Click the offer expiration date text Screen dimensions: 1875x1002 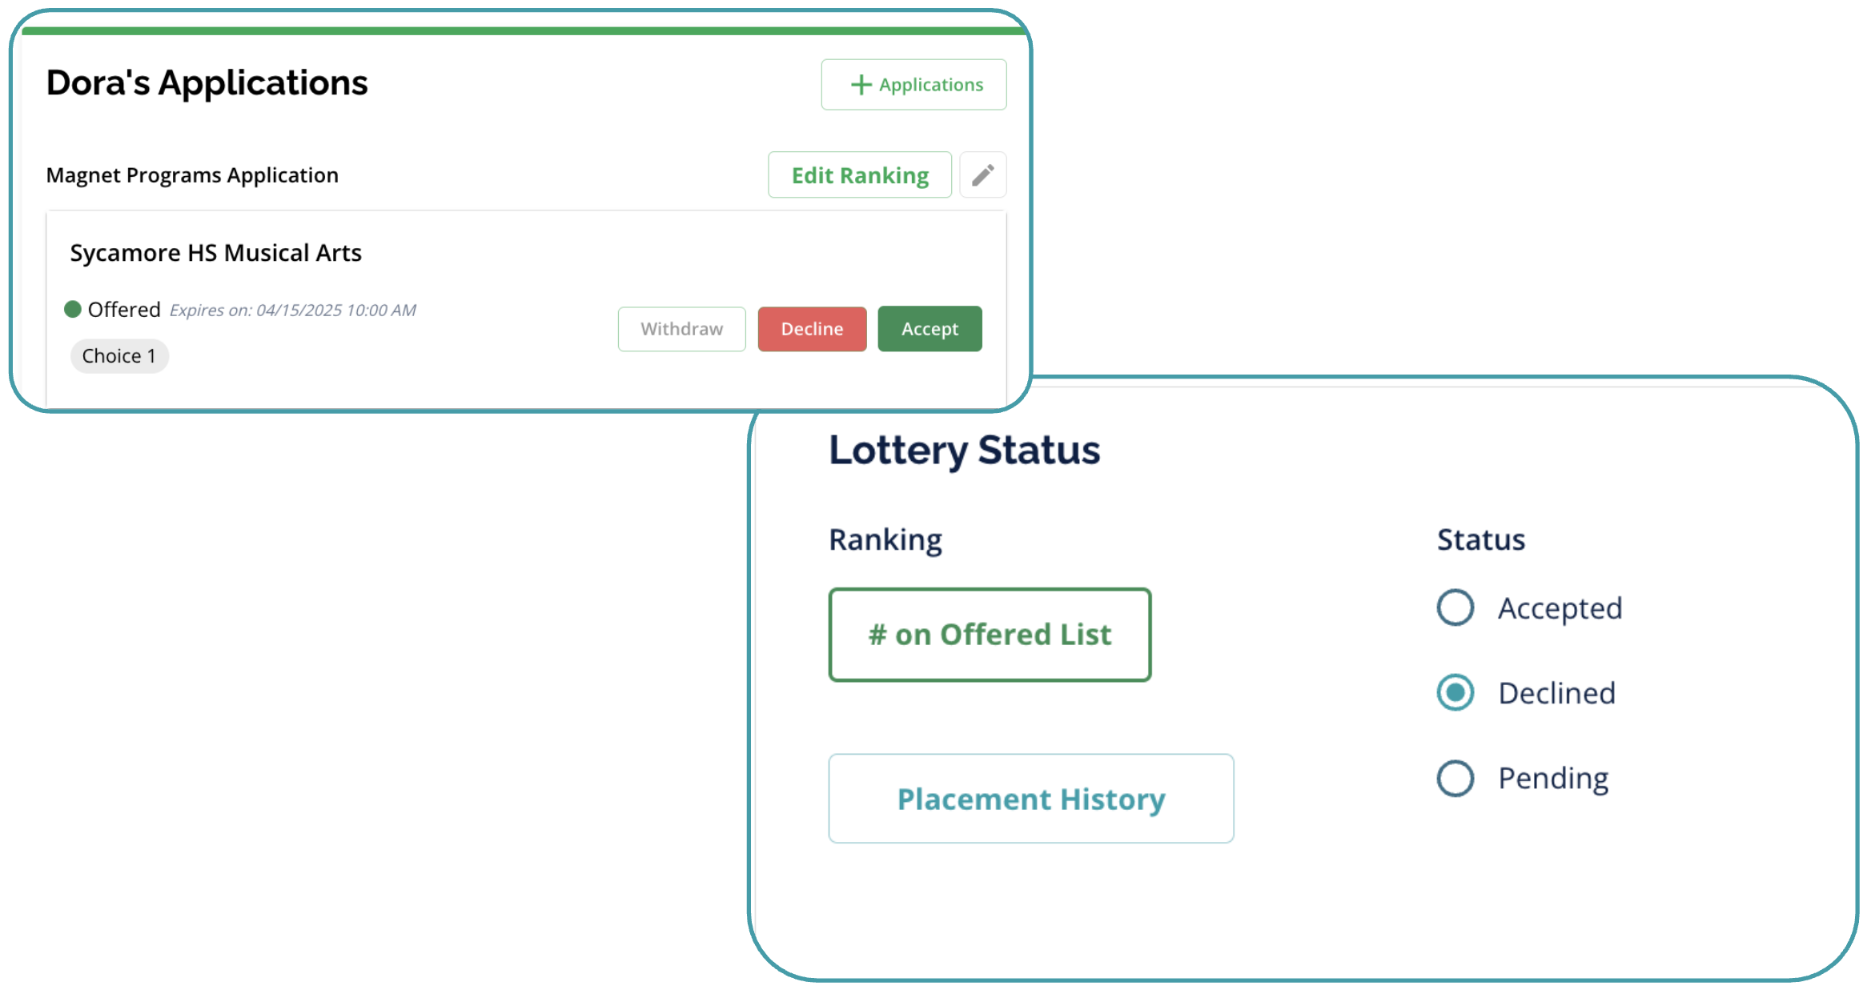point(293,311)
